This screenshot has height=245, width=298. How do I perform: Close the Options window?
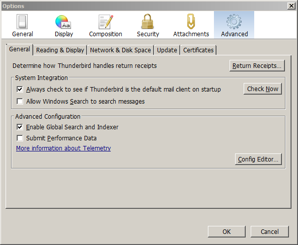click(291, 6)
